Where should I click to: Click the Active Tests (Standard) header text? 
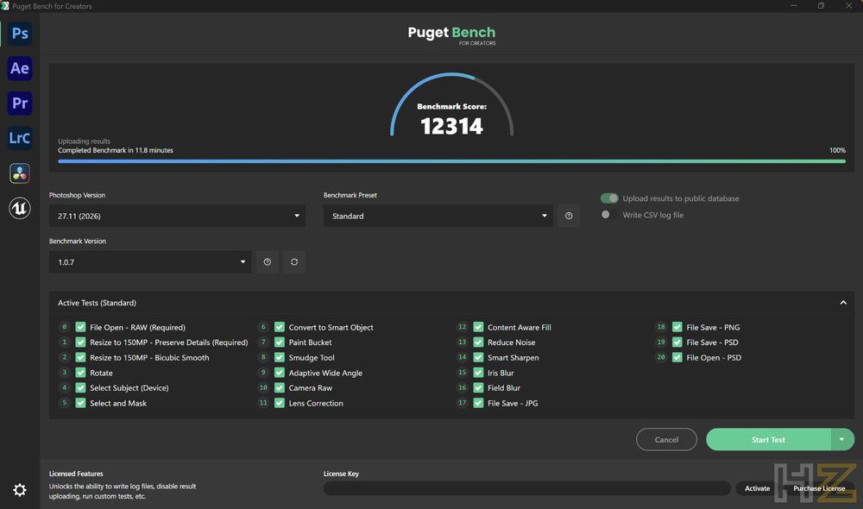97,303
